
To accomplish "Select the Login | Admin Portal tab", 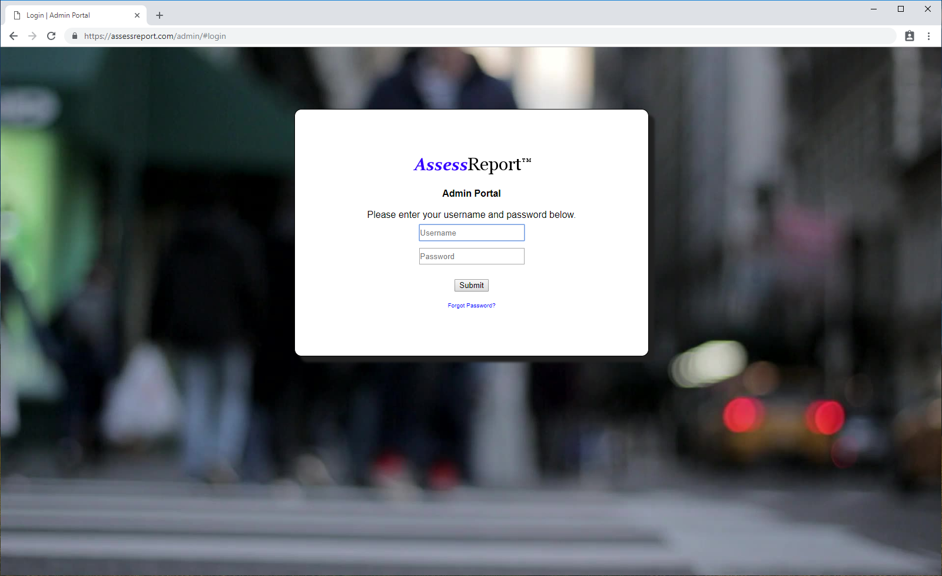I will pyautogui.click(x=75, y=15).
